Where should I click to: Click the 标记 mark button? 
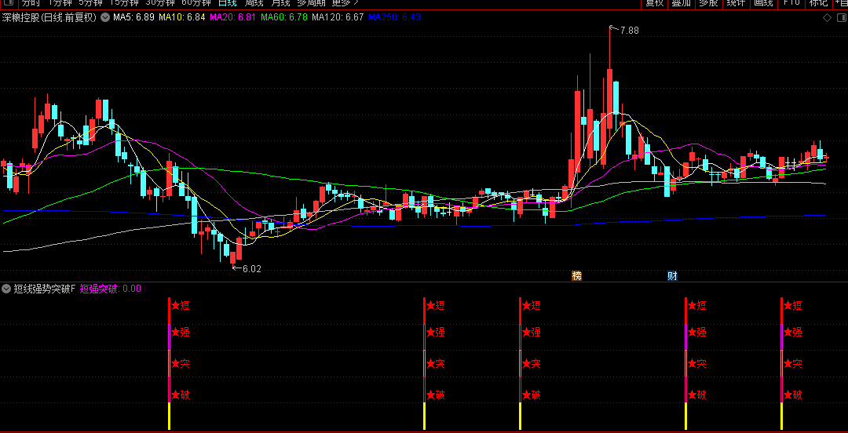point(817,3)
